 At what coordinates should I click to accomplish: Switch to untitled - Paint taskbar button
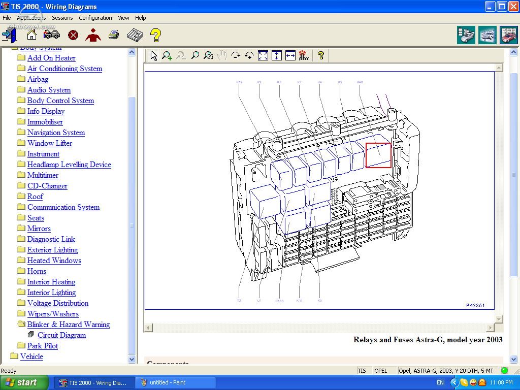pyautogui.click(x=175, y=383)
